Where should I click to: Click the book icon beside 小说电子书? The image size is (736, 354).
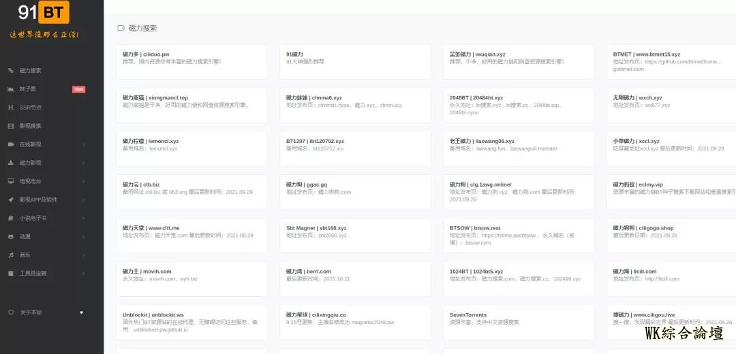tap(11, 218)
